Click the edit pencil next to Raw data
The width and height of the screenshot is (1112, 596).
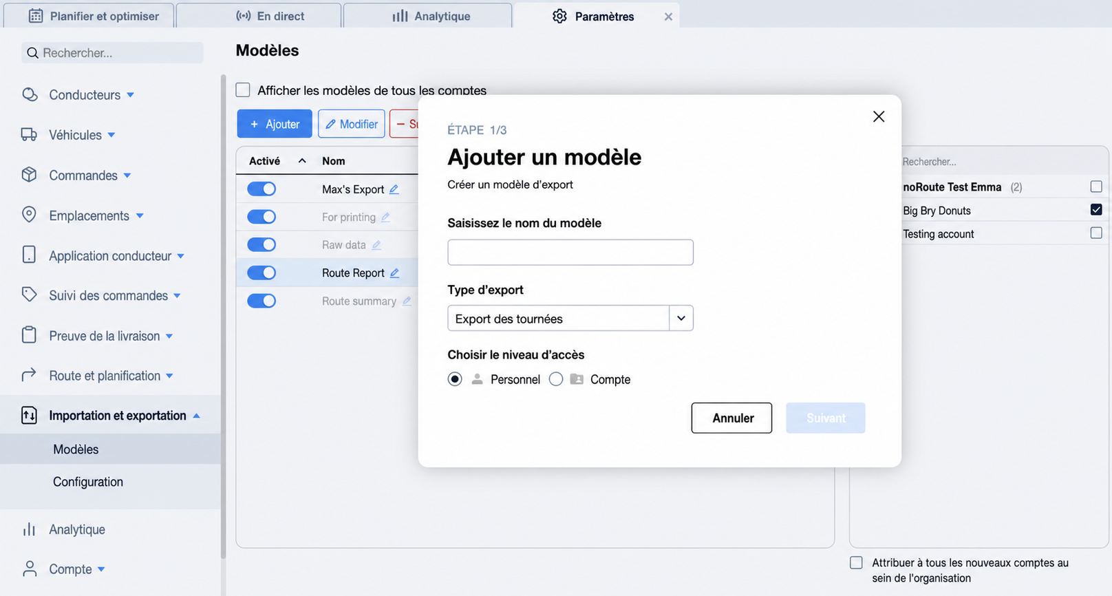(376, 244)
